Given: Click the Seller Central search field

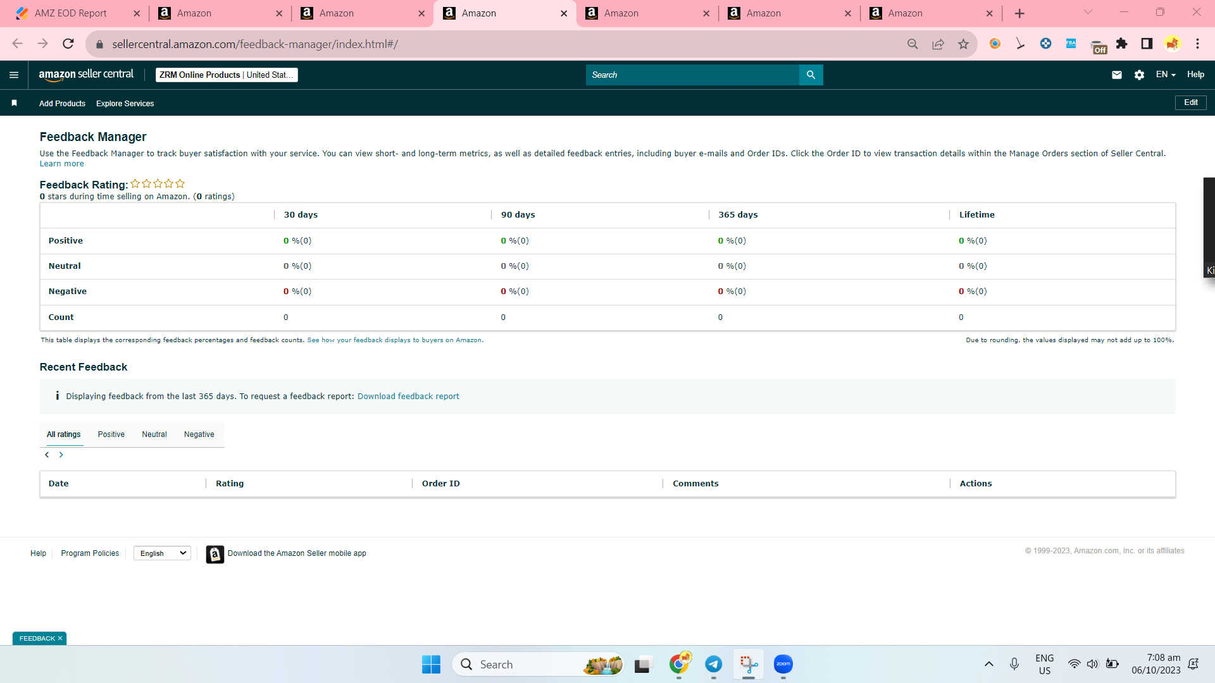Looking at the screenshot, I should (x=692, y=75).
